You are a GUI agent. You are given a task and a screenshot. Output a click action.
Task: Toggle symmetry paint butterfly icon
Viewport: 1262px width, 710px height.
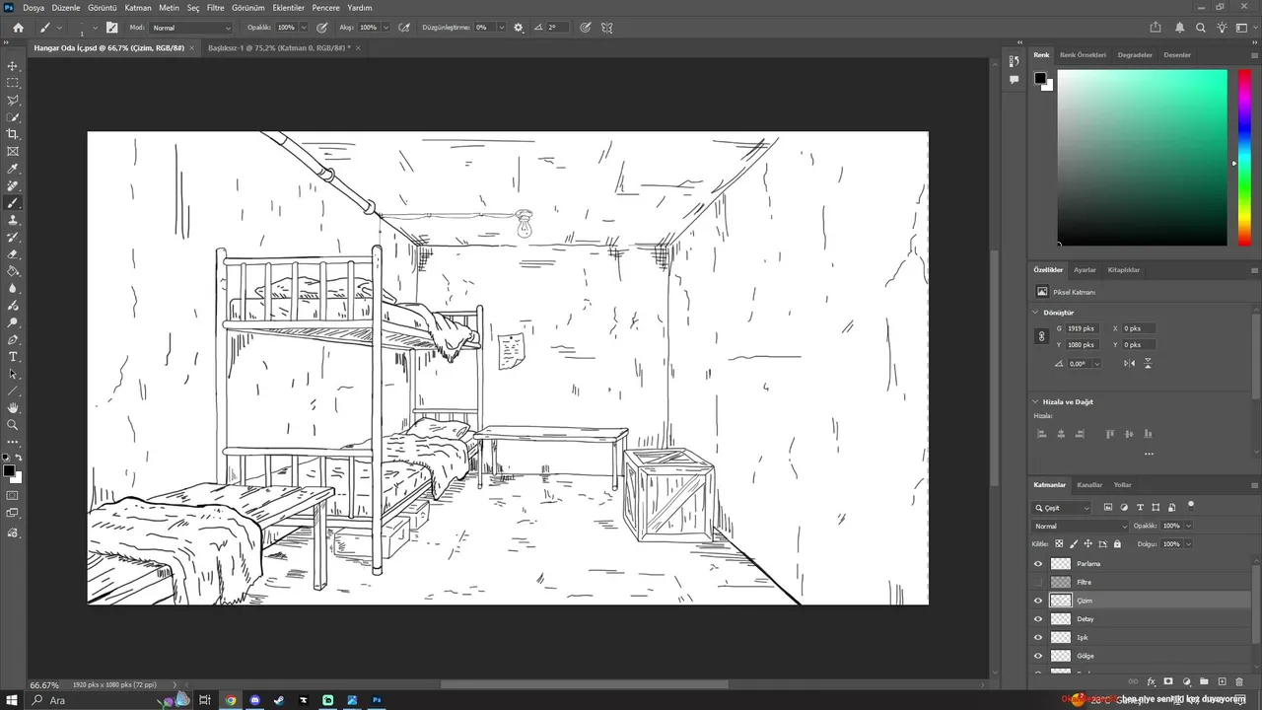[x=607, y=28]
